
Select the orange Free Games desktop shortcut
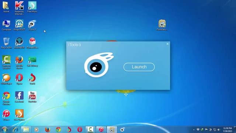[x=19, y=115]
